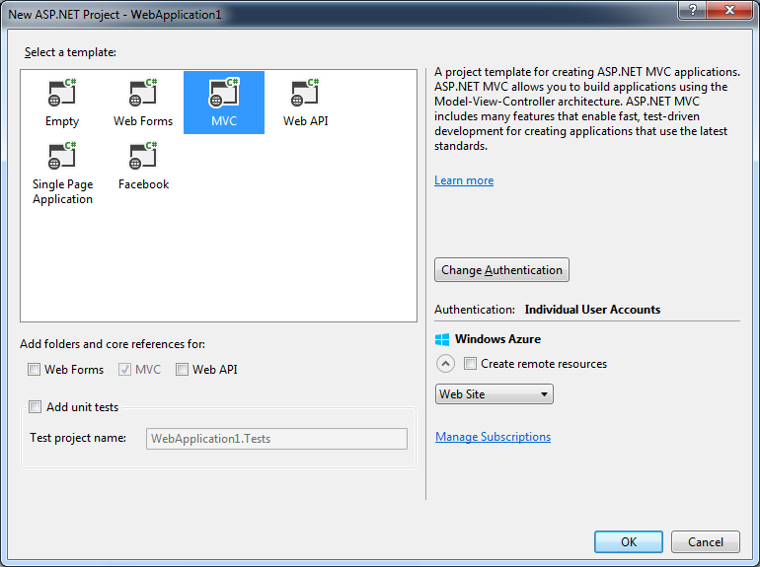The image size is (760, 567).
Task: Collapse the Windows Azure section arrow
Action: 445,364
